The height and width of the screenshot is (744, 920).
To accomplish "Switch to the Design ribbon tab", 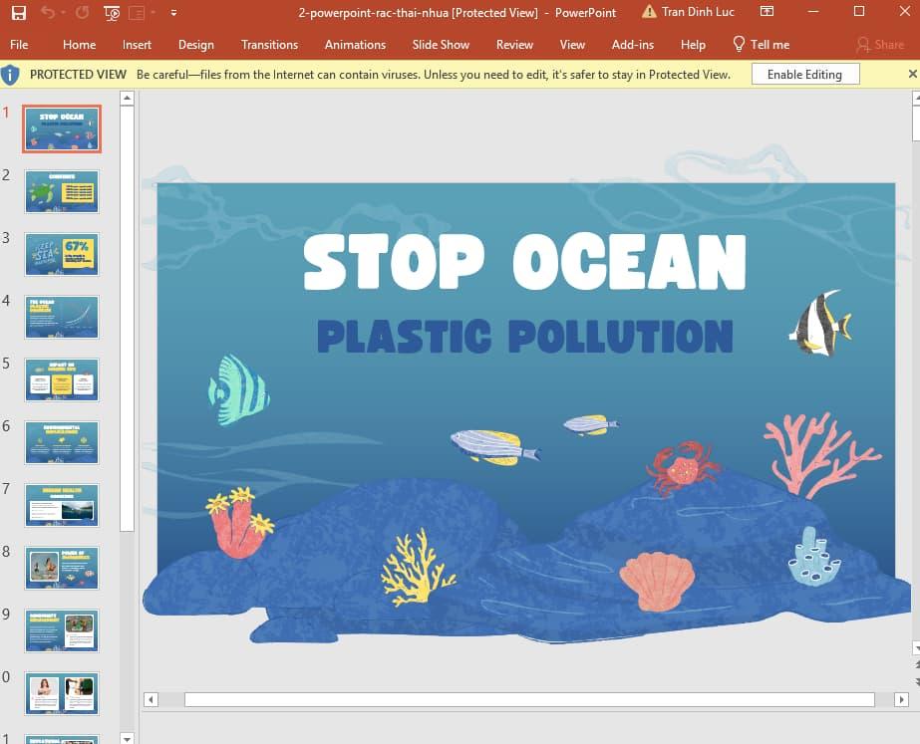I will [195, 45].
